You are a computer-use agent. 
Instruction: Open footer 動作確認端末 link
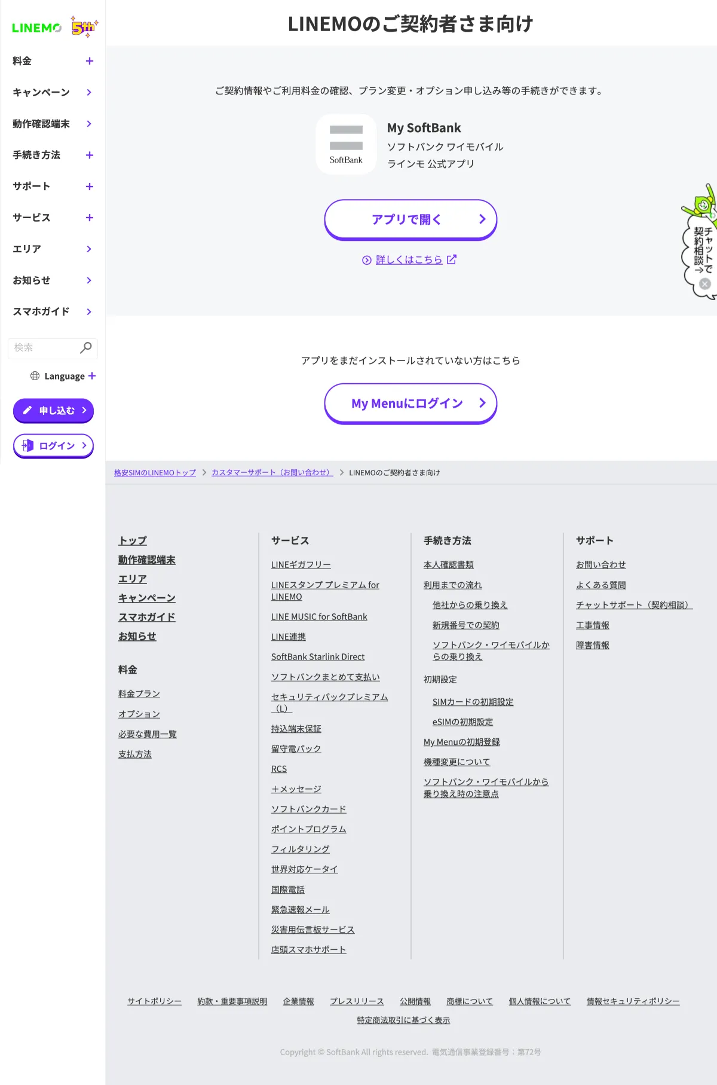point(147,560)
